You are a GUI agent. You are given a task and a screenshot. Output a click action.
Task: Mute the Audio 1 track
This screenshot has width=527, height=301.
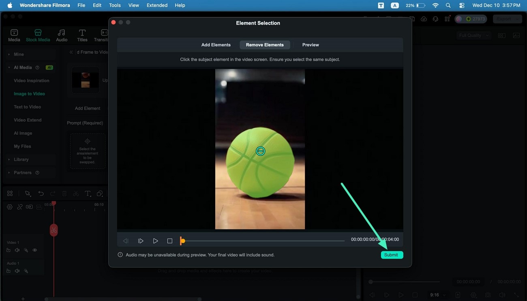coord(17,271)
